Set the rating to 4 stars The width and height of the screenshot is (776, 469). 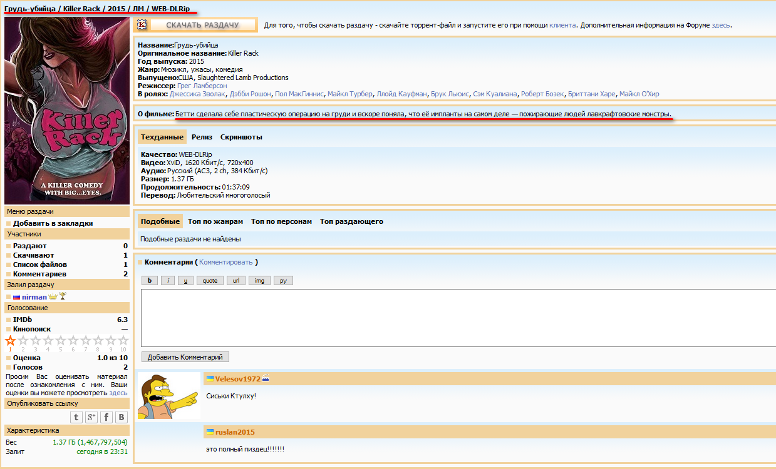tap(48, 341)
